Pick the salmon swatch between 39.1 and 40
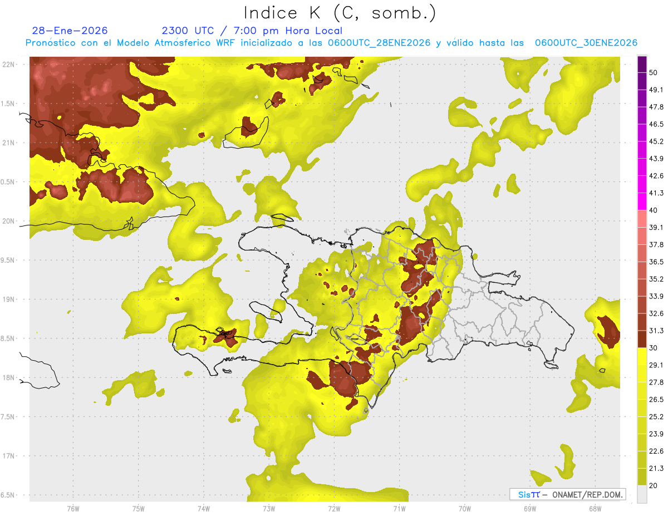668x516 pixels. coord(642,219)
